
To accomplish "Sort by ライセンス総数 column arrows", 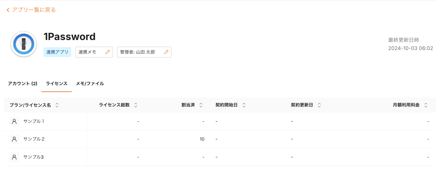I will 136,105.
